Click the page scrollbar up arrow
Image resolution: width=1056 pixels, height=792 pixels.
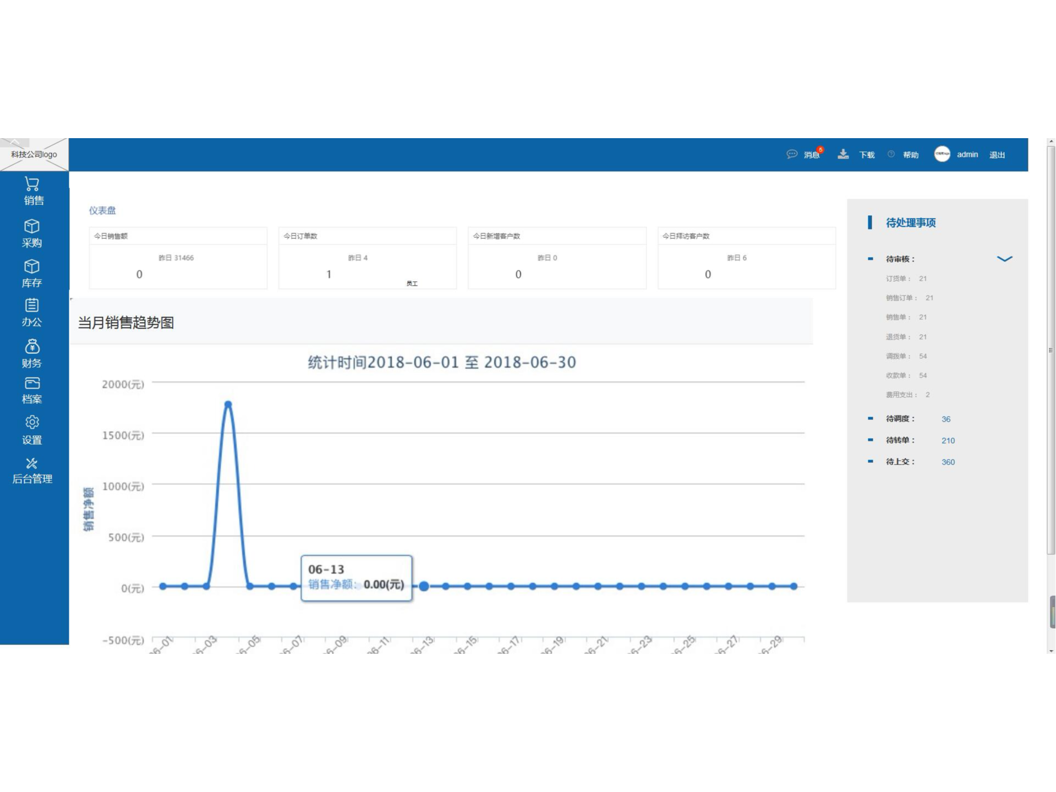pyautogui.click(x=1051, y=142)
